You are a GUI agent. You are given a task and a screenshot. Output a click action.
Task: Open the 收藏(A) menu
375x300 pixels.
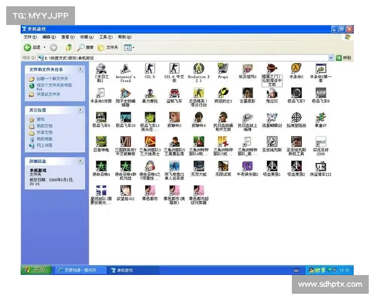(87, 37)
